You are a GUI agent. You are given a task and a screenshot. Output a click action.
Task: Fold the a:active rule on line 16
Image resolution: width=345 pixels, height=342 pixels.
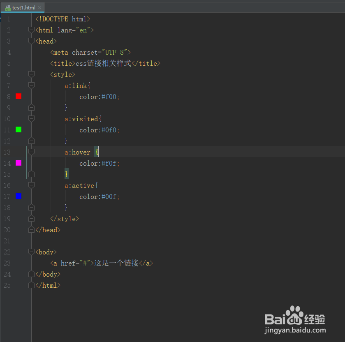click(x=32, y=185)
